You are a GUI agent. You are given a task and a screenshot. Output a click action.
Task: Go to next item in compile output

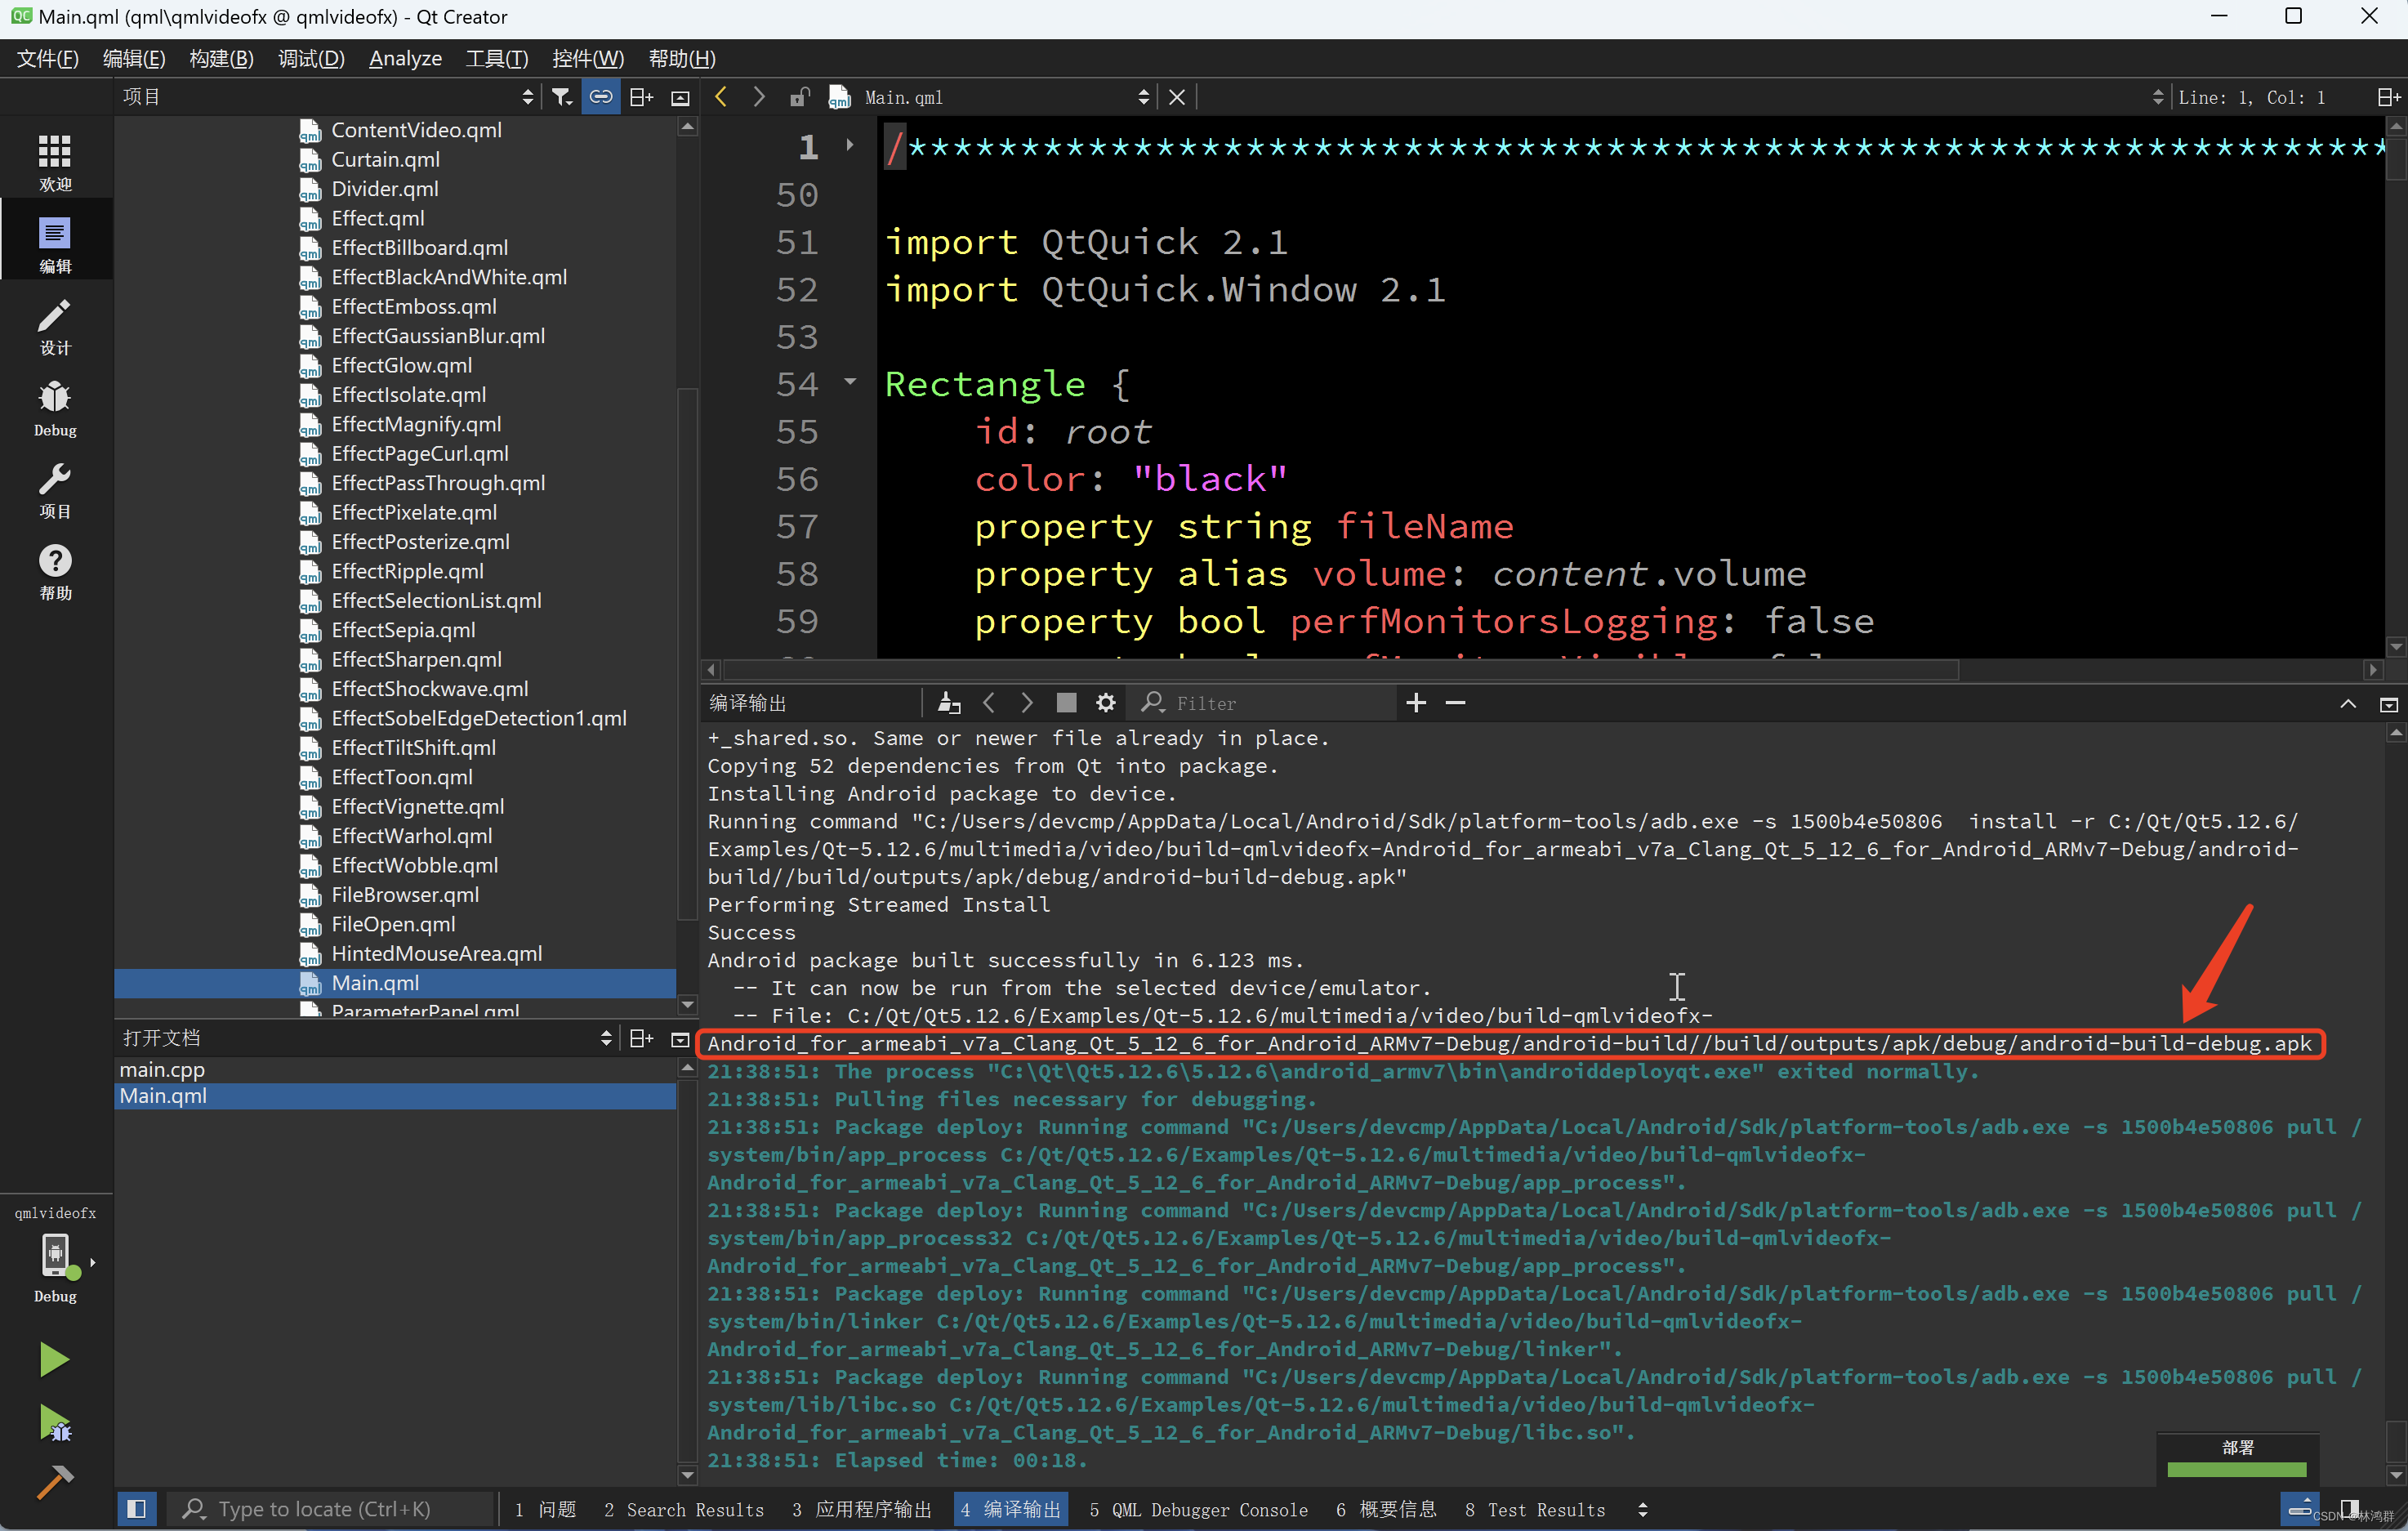(1027, 703)
